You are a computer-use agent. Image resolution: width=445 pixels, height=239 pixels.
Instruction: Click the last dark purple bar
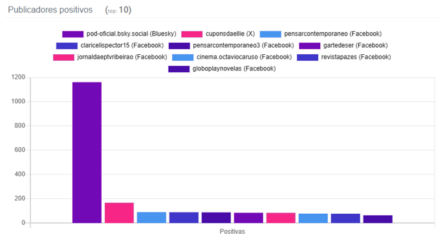click(x=378, y=219)
